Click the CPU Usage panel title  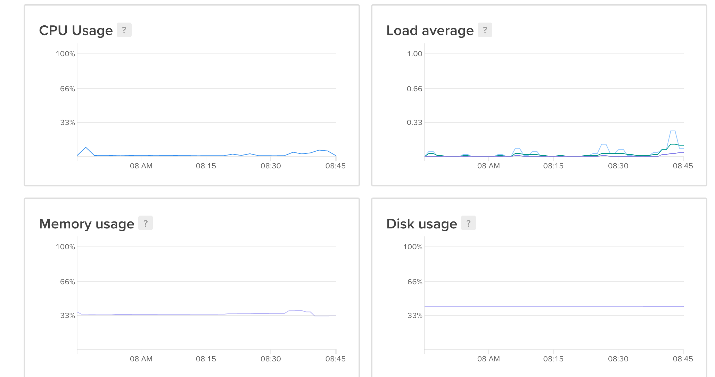(76, 30)
